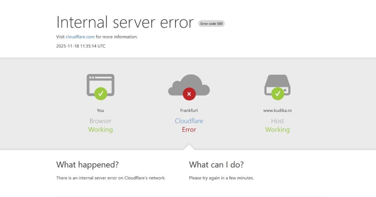Select the 2025-11-18 timestamp text
This screenshot has height=197, width=376.
coord(81,46)
